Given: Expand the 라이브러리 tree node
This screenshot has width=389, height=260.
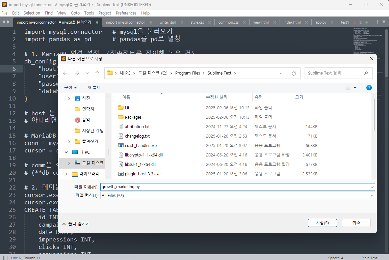Looking at the screenshot, I should coord(66,174).
